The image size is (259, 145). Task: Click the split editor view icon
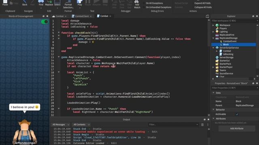207,16
